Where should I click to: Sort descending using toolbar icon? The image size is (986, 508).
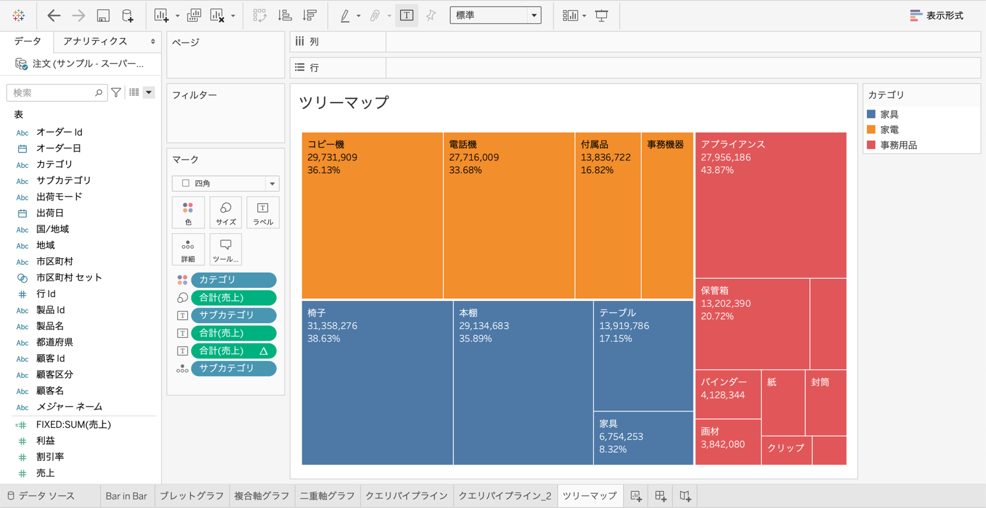coord(310,15)
